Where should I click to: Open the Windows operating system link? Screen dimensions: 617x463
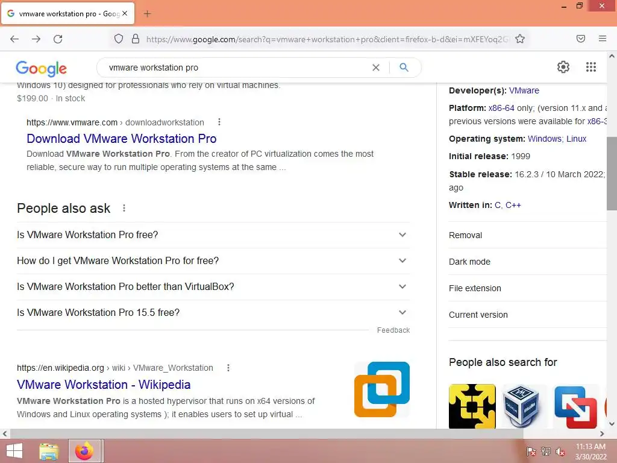[x=545, y=139]
